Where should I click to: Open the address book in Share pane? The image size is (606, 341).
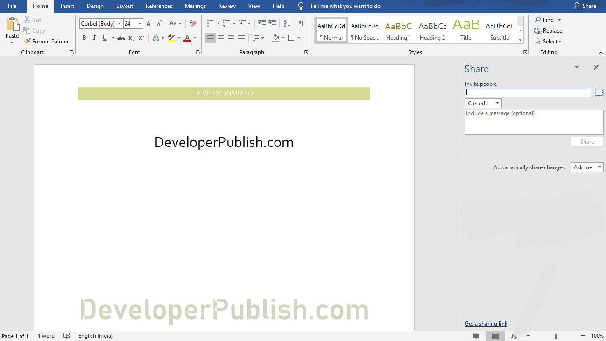click(x=599, y=92)
